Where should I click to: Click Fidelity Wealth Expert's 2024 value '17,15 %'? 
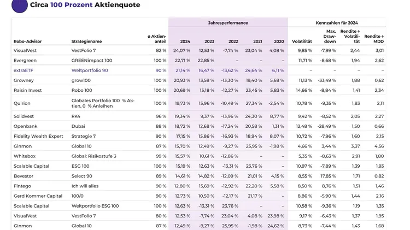183,136
